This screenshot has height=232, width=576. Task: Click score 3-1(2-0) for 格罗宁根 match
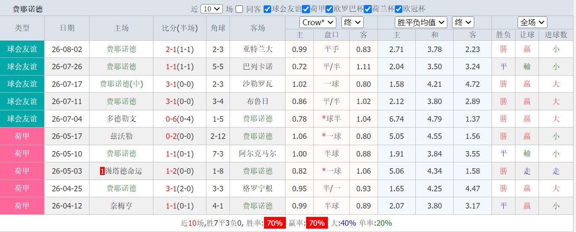(x=180, y=189)
